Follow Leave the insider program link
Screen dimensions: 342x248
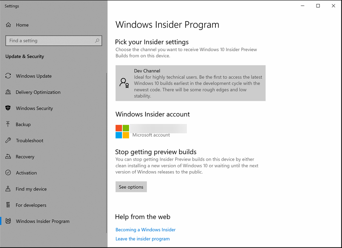coord(142,239)
